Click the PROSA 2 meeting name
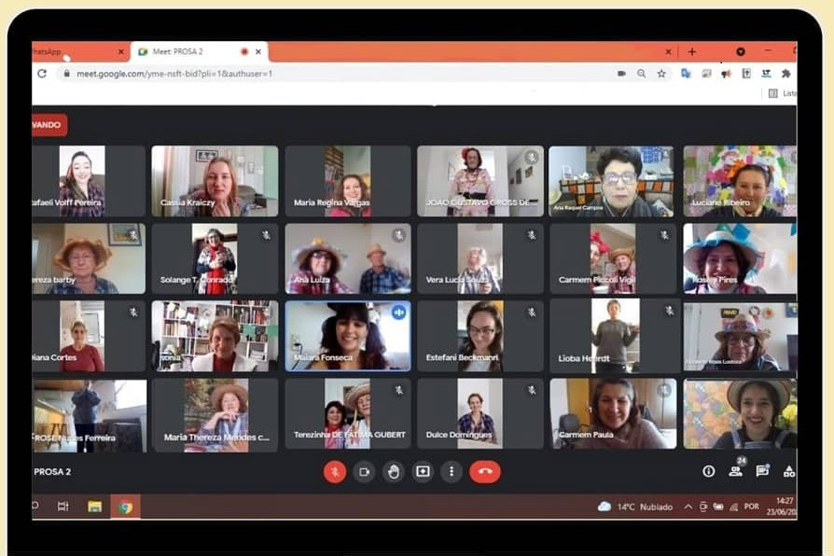The image size is (834, 556). (52, 471)
